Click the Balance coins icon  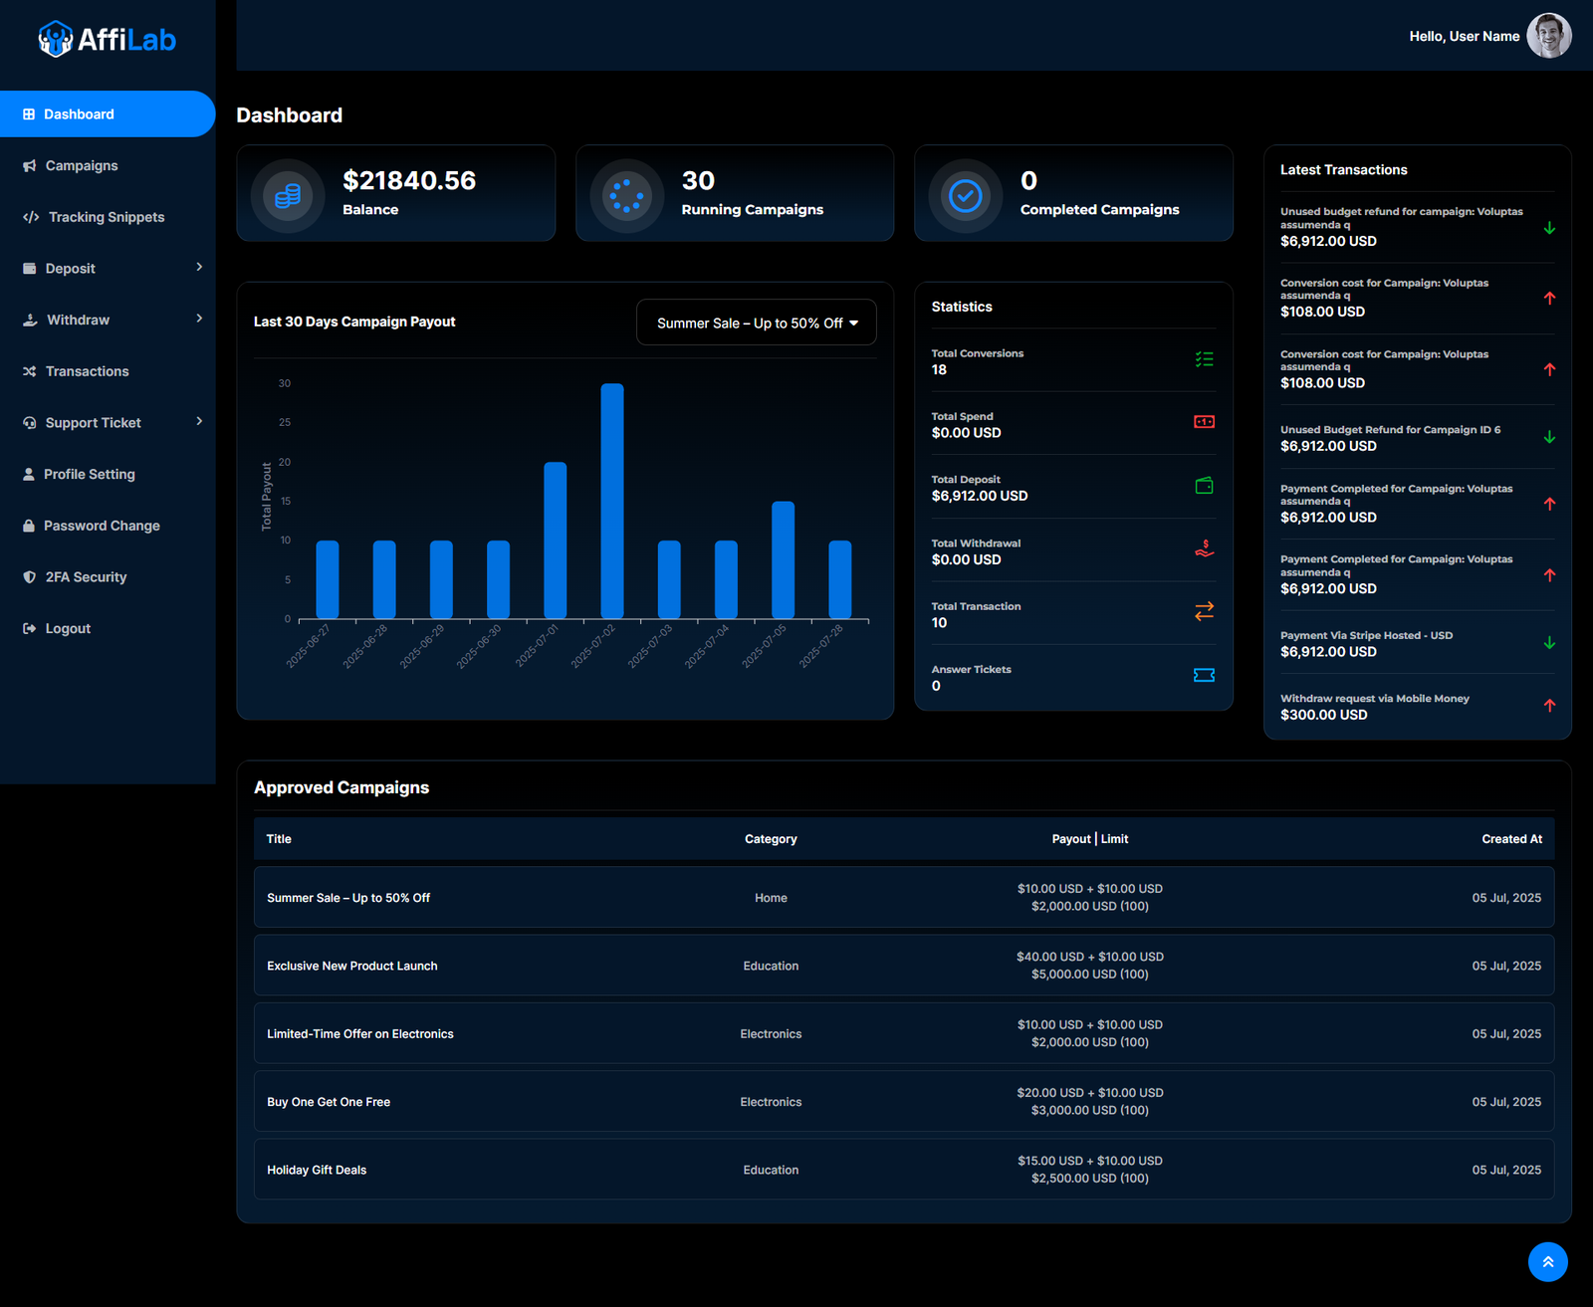point(288,195)
